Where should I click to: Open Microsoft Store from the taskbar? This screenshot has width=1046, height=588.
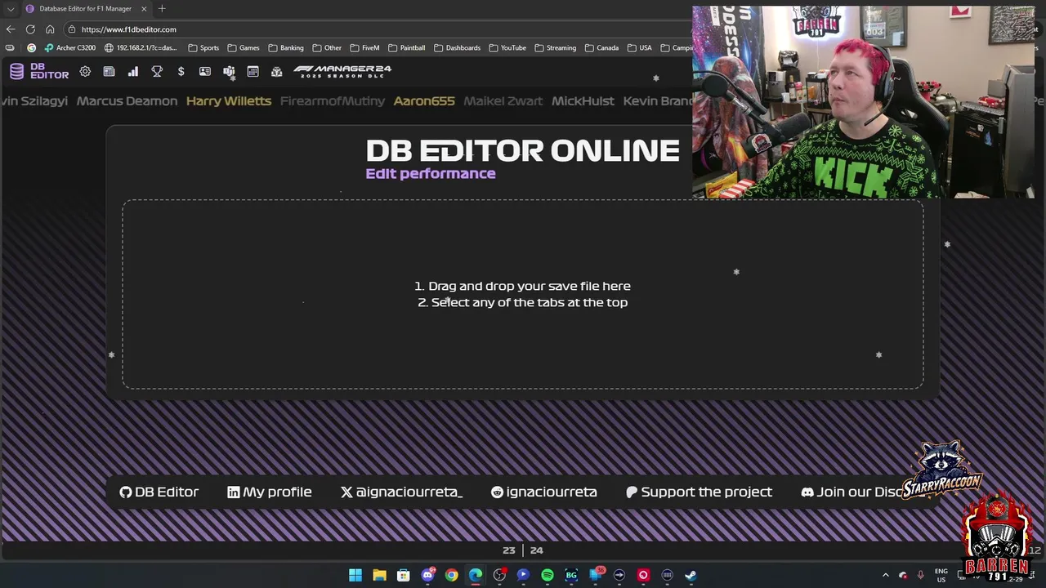coord(403,575)
